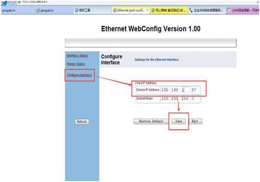Focus the third subnet mask octet field
Screen dimensions: 260x182
pyautogui.click(x=185, y=99)
